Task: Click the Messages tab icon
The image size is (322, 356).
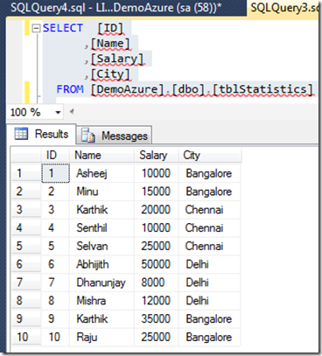Action: click(87, 136)
